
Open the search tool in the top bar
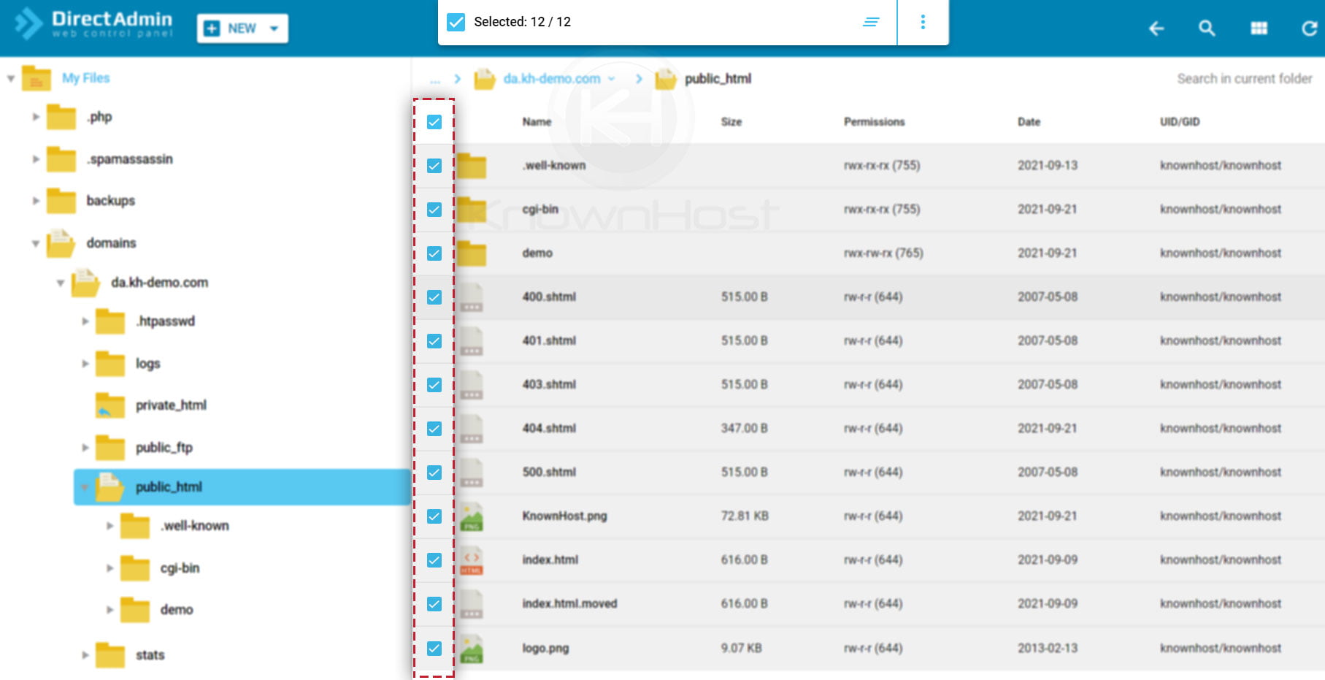click(1207, 29)
